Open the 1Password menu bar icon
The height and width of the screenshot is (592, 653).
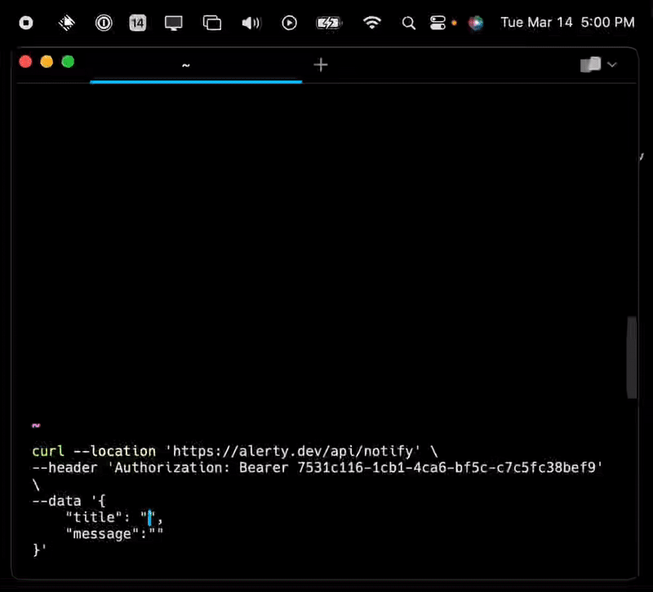[104, 23]
